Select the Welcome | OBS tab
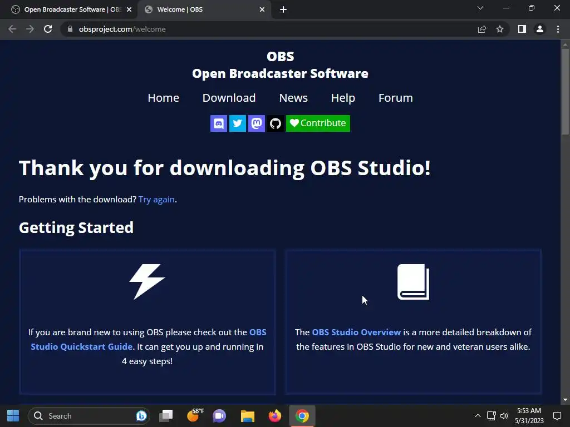 tap(204, 9)
